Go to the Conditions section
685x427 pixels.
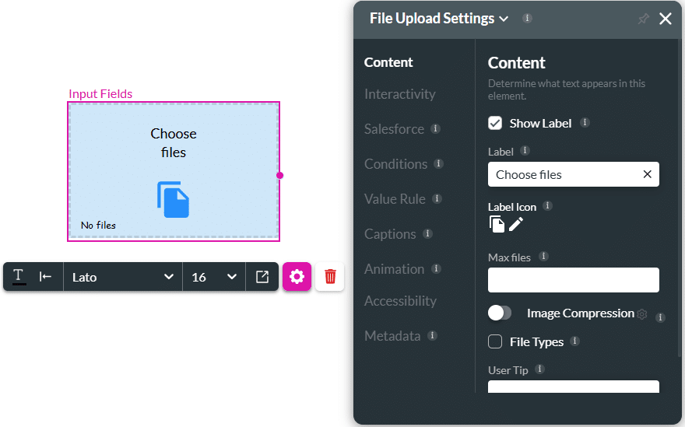pos(395,164)
